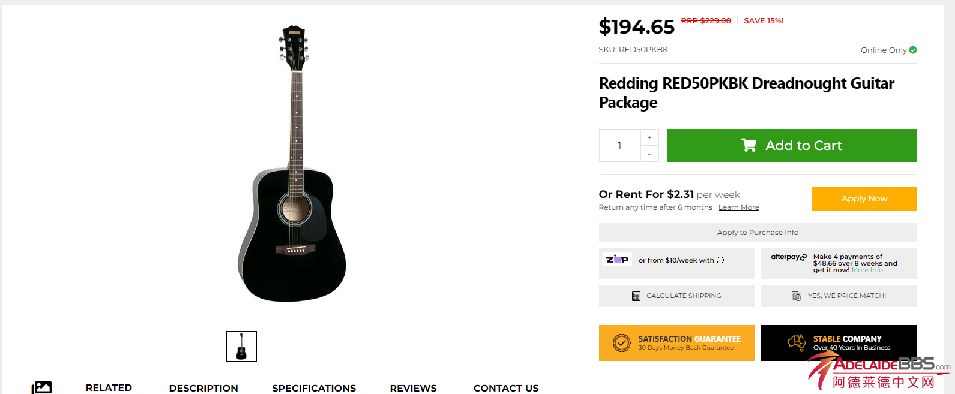Switch to the Specifications tab
Image resolution: width=955 pixels, height=394 pixels.
click(x=314, y=388)
